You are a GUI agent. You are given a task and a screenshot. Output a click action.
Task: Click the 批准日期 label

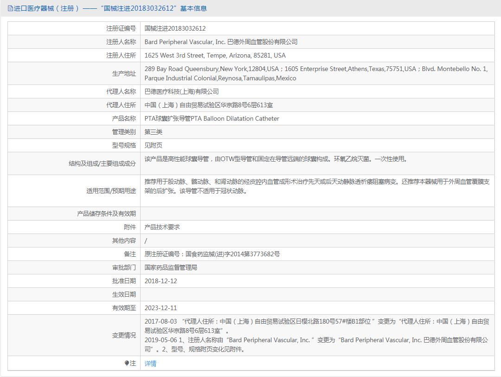point(124,281)
